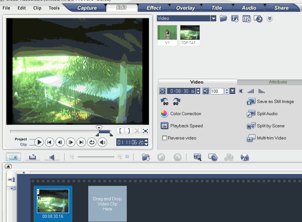
Task: Open the preview system volume control
Action: pyautogui.click(x=102, y=142)
